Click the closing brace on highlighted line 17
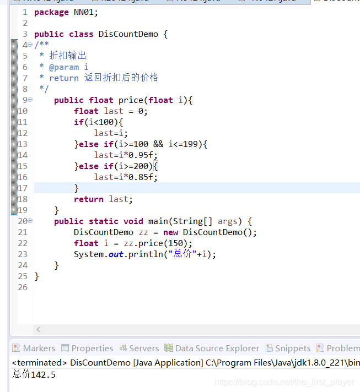 pyautogui.click(x=77, y=188)
